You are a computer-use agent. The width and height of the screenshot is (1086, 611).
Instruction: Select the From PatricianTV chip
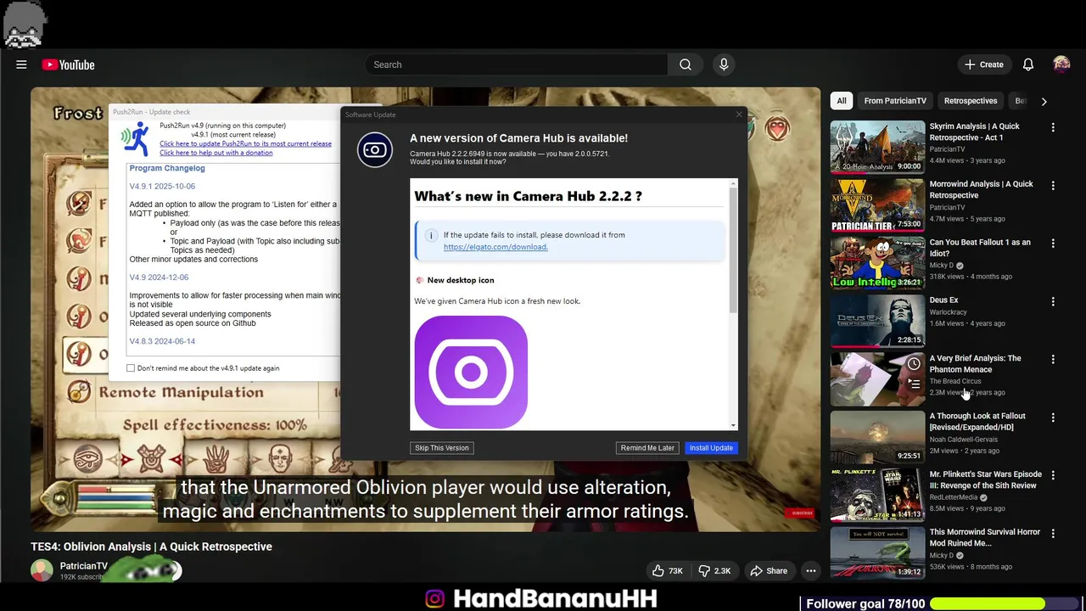coord(895,101)
